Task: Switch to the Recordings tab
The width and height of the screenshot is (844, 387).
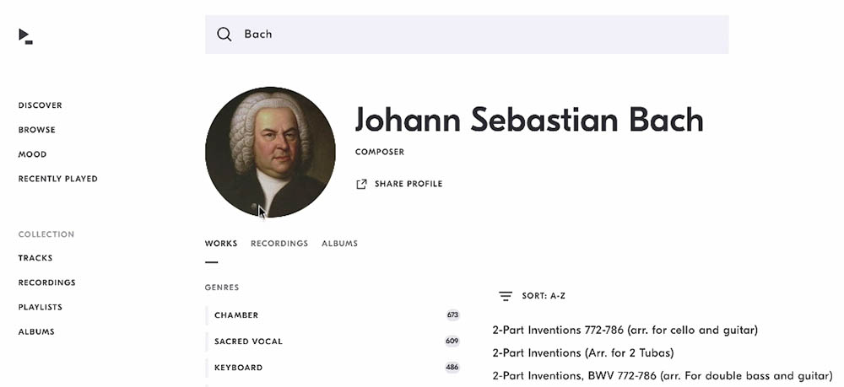Action: pos(279,244)
